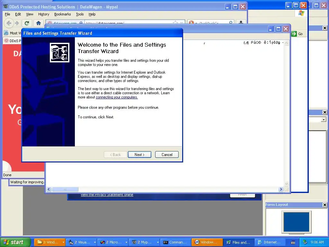This screenshot has width=329, height=247.
Task: Close the top-right Visual Basic side panel
Action: pos(325,28)
